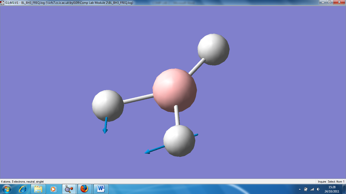Click the Inquire status bar label

(322, 181)
